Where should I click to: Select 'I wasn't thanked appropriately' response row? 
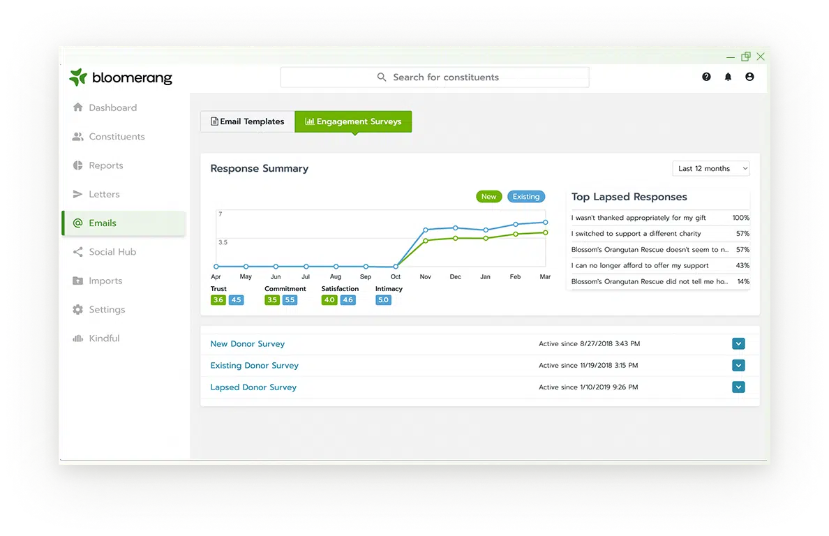pyautogui.click(x=660, y=218)
